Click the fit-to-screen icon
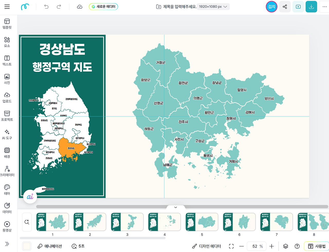 click(x=231, y=246)
